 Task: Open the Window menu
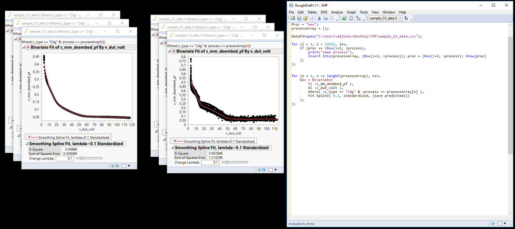pos(389,12)
